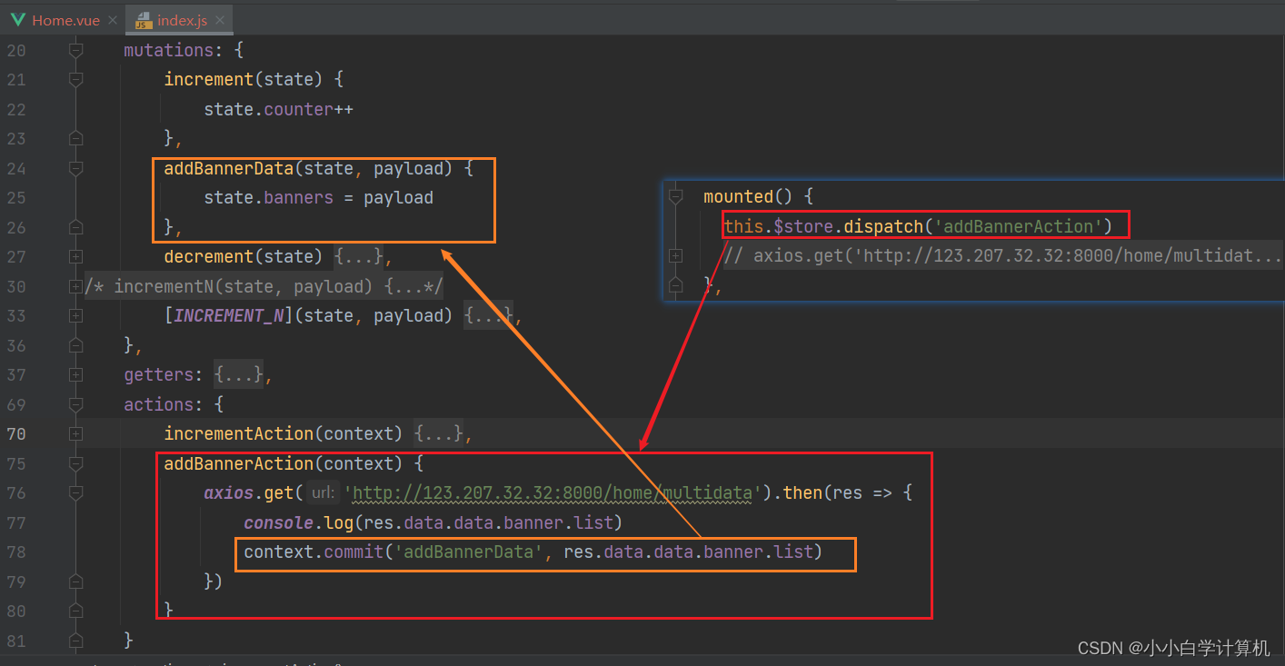This screenshot has height=666, width=1285.
Task: Expand incrementAction fold at line 70
Action: click(x=75, y=434)
